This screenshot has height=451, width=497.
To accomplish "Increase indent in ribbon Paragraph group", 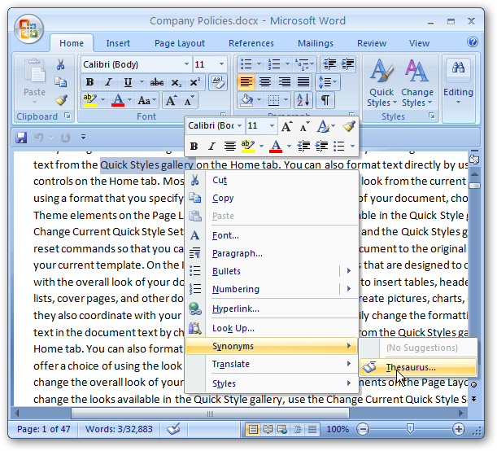I will pyautogui.click(x=347, y=64).
